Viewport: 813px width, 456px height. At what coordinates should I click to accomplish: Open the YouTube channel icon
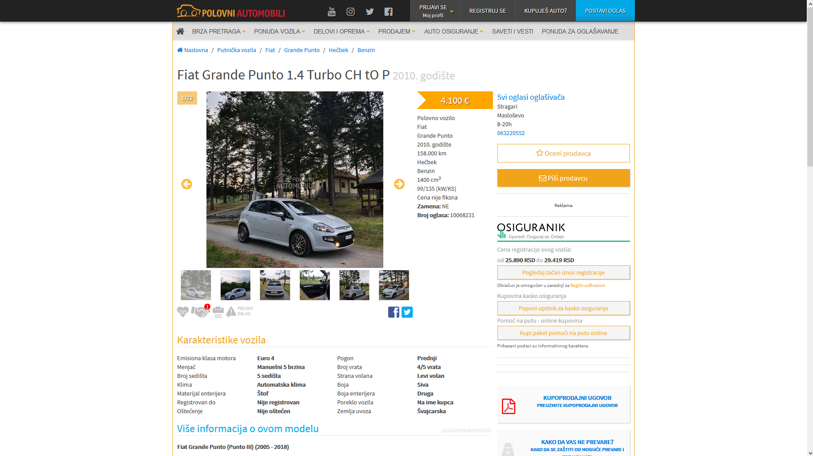pos(332,11)
